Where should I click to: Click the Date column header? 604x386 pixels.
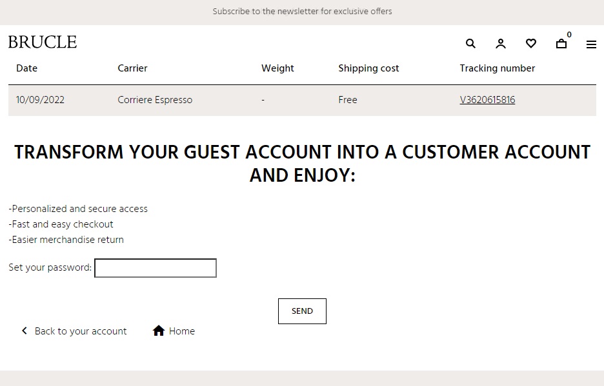[26, 68]
